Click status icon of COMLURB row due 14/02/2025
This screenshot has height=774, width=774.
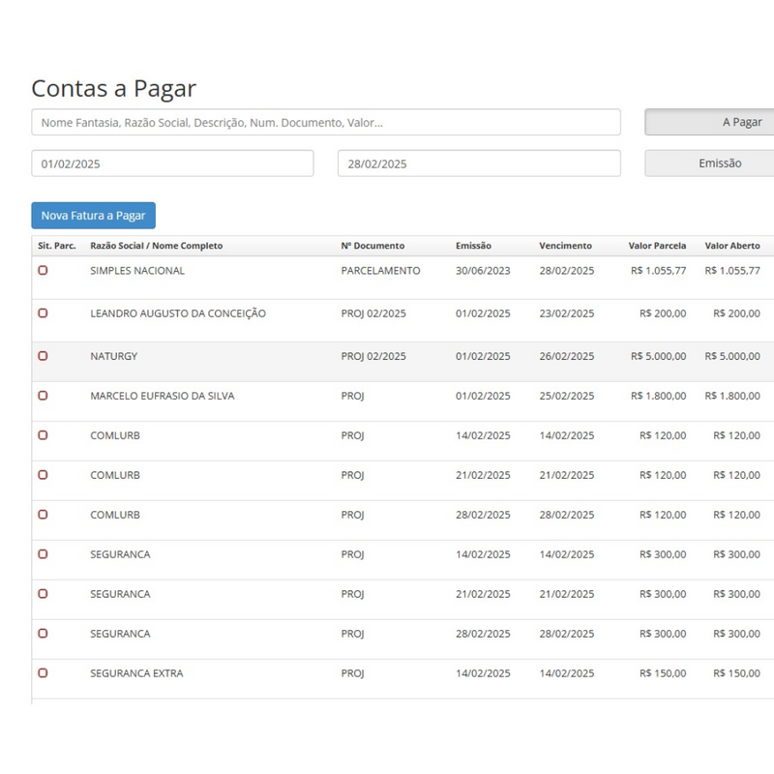point(43,435)
